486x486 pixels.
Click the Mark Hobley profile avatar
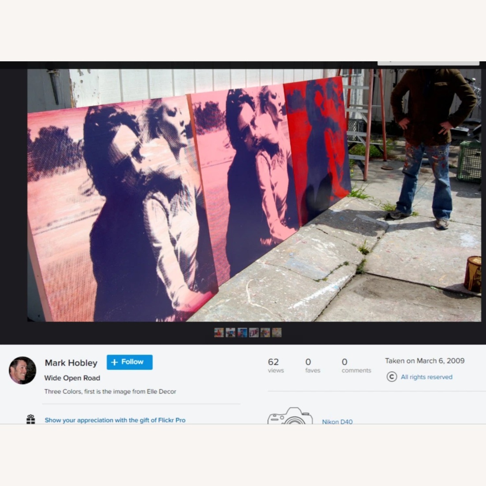pyautogui.click(x=22, y=370)
